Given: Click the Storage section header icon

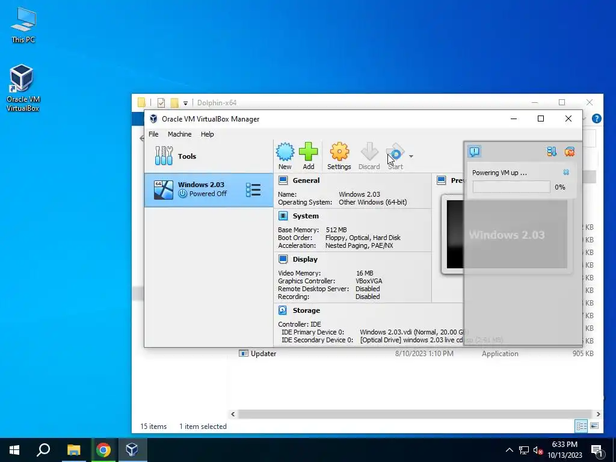Looking at the screenshot, I should pyautogui.click(x=283, y=310).
